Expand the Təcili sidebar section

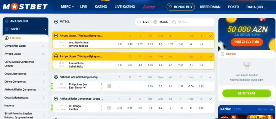point(46,29)
